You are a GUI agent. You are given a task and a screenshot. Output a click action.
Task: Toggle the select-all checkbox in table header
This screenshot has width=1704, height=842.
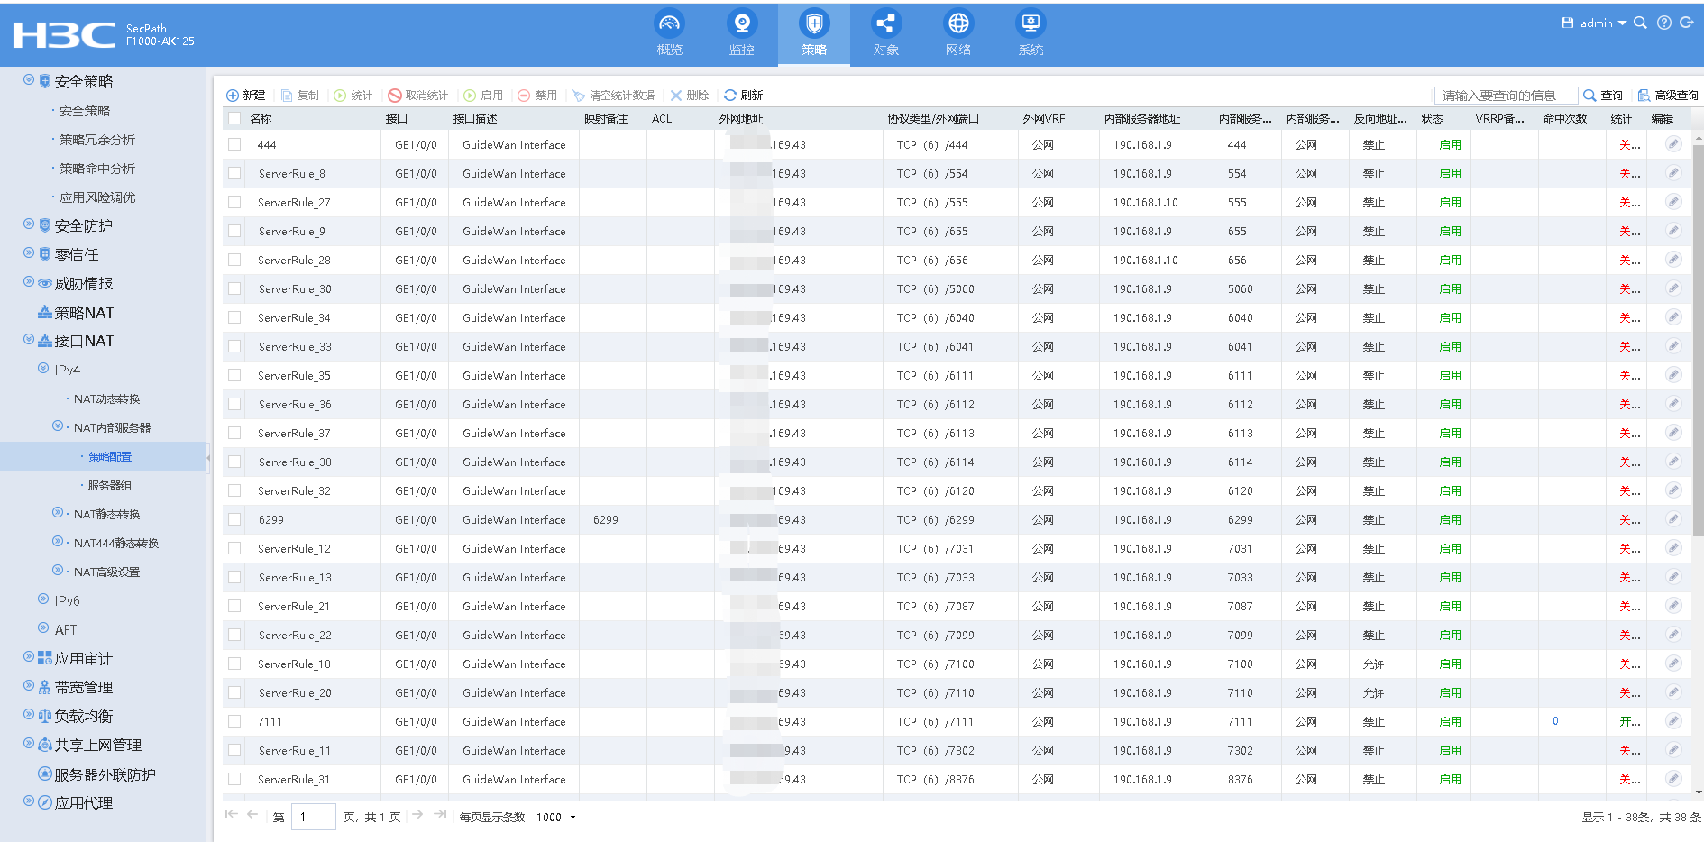pyautogui.click(x=234, y=118)
